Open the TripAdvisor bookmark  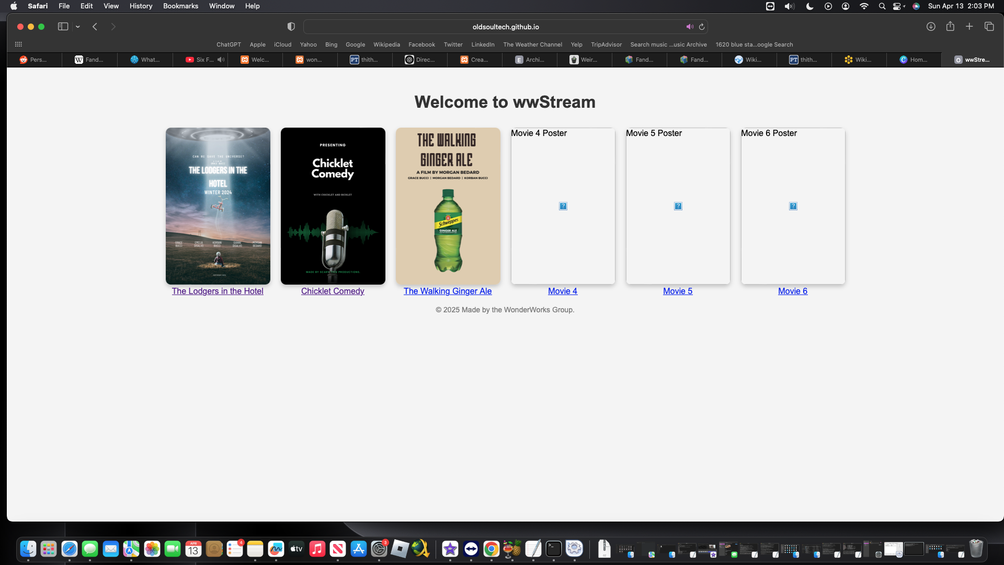[x=606, y=44]
